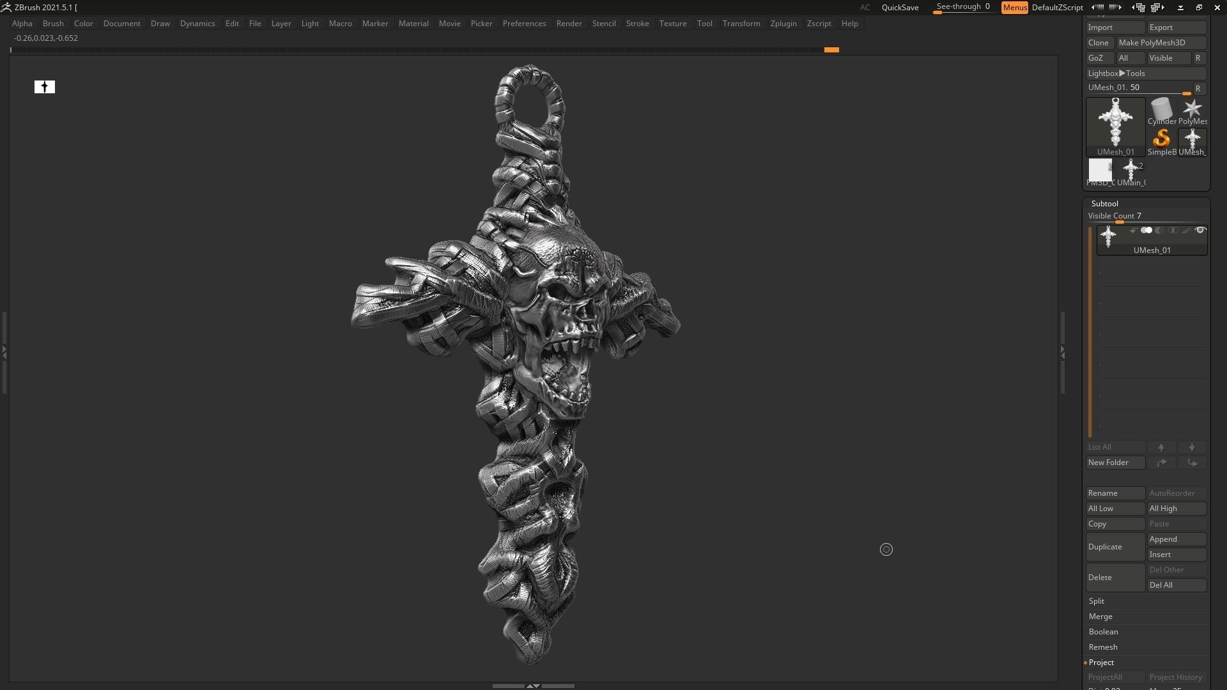Click the R button beside the UMesh_01 slider
Screen dimensions: 1227x690
tap(1200, 89)
